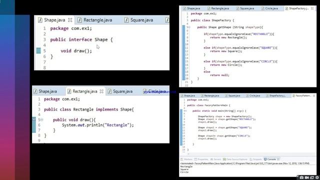Collapse the draw() method fold in Rectangle.java
Screen dimensions: 320x180
[x=42, y=119]
